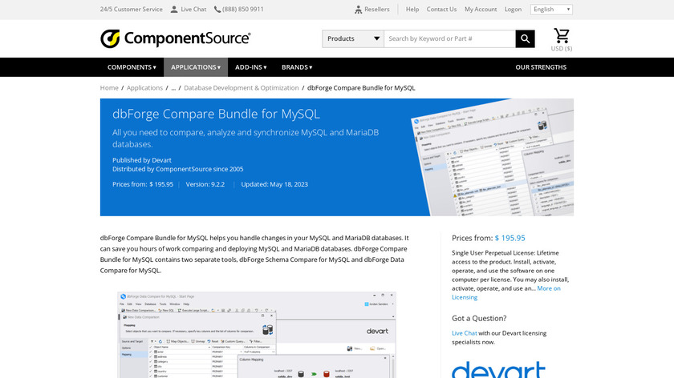Click Live Chat link under Got a Question
This screenshot has height=378, width=674.
465,333
